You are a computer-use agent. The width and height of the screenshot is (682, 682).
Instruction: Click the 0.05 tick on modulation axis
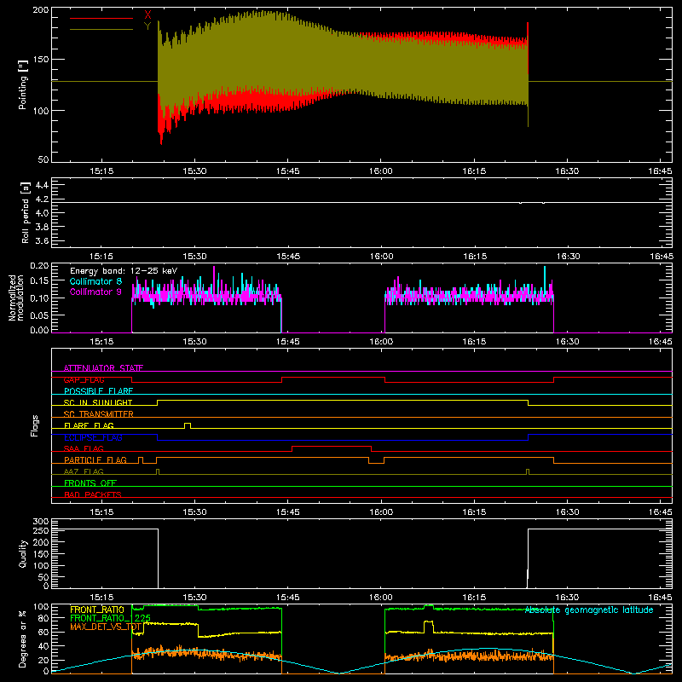pos(39,315)
